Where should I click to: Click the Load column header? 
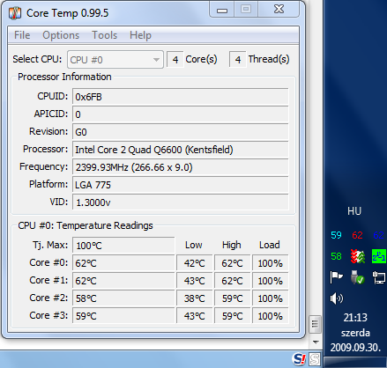point(270,245)
